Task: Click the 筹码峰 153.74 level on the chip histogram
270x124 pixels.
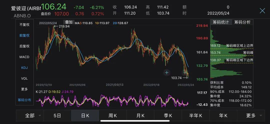Action: [x=232, y=53]
